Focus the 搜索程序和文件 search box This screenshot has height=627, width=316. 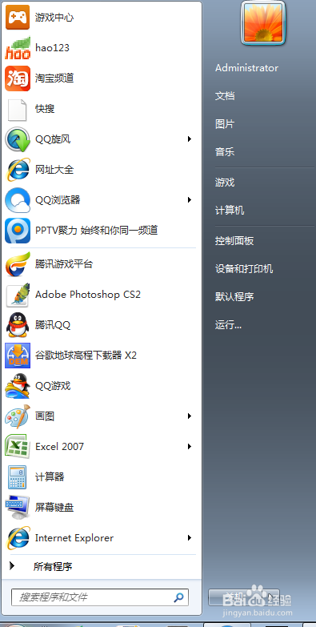pos(100,597)
